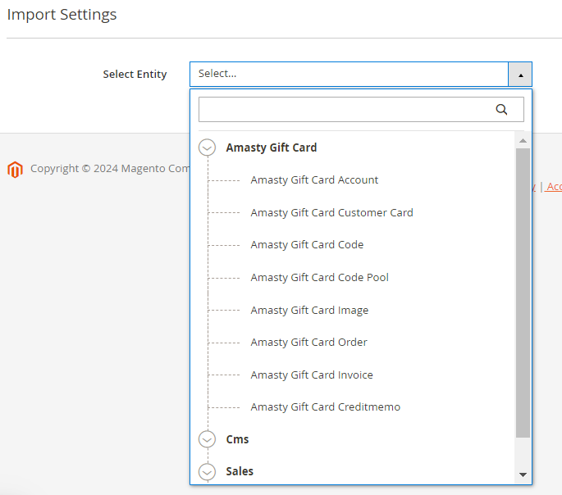Select Amasty Gift Card Image

[x=309, y=310]
